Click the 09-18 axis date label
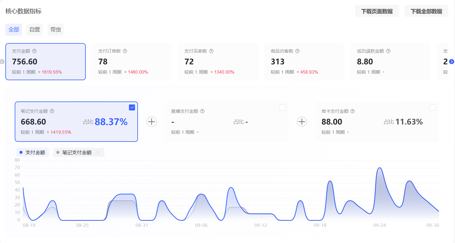 tap(320, 225)
